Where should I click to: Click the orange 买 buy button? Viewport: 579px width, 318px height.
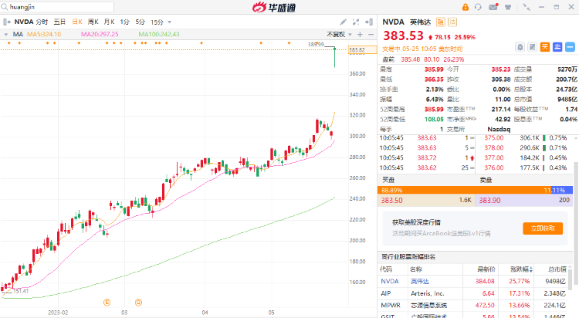point(545,47)
